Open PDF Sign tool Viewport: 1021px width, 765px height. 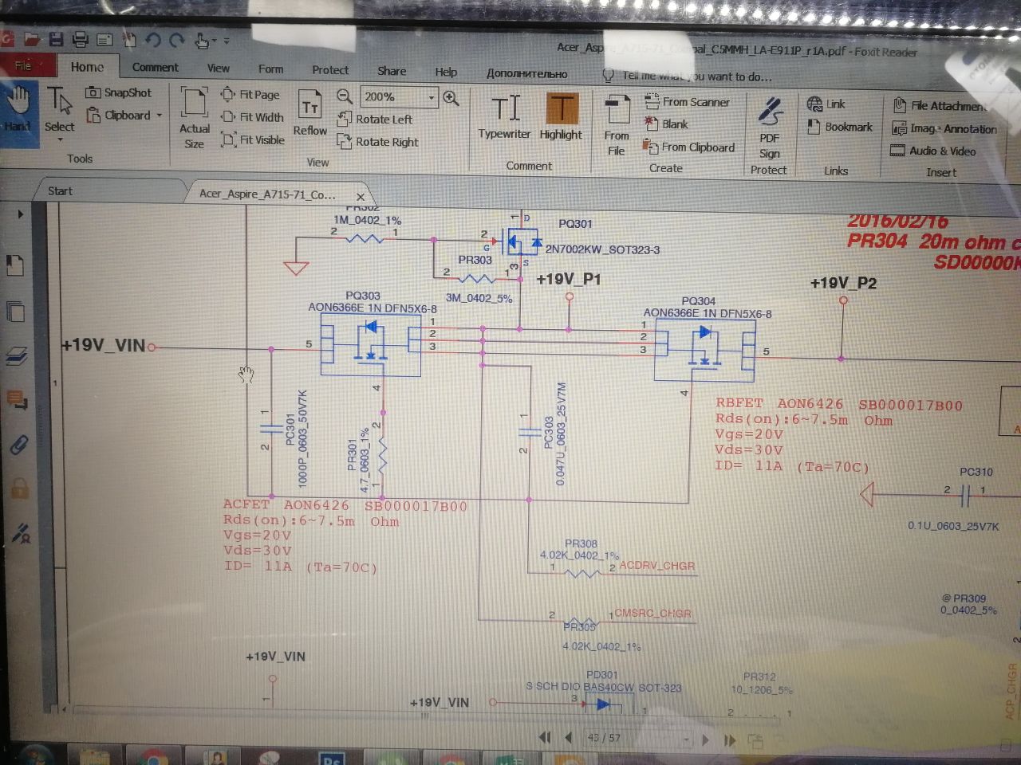click(769, 128)
